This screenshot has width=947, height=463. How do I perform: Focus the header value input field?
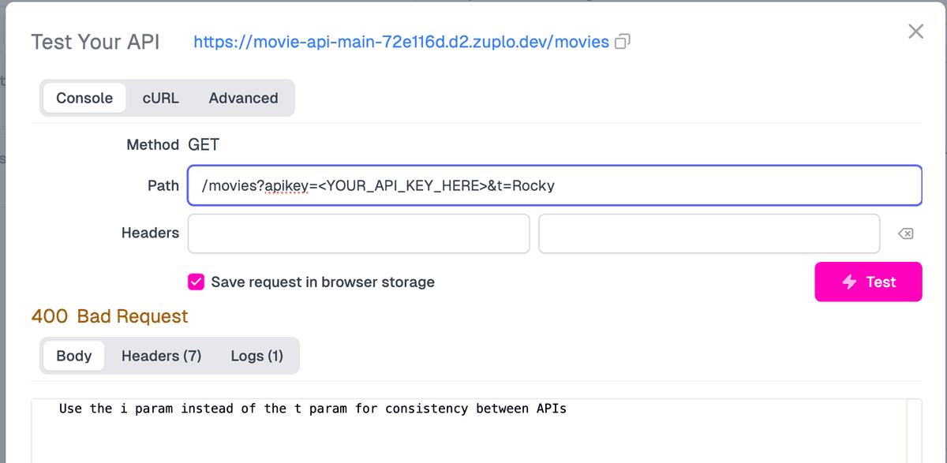[x=709, y=233]
